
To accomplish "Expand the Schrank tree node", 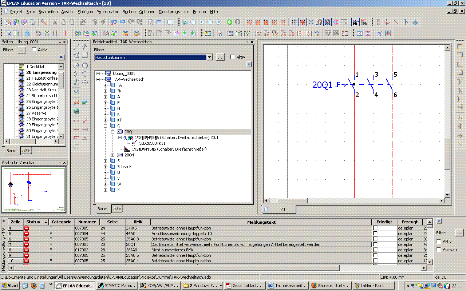I will [106, 167].
